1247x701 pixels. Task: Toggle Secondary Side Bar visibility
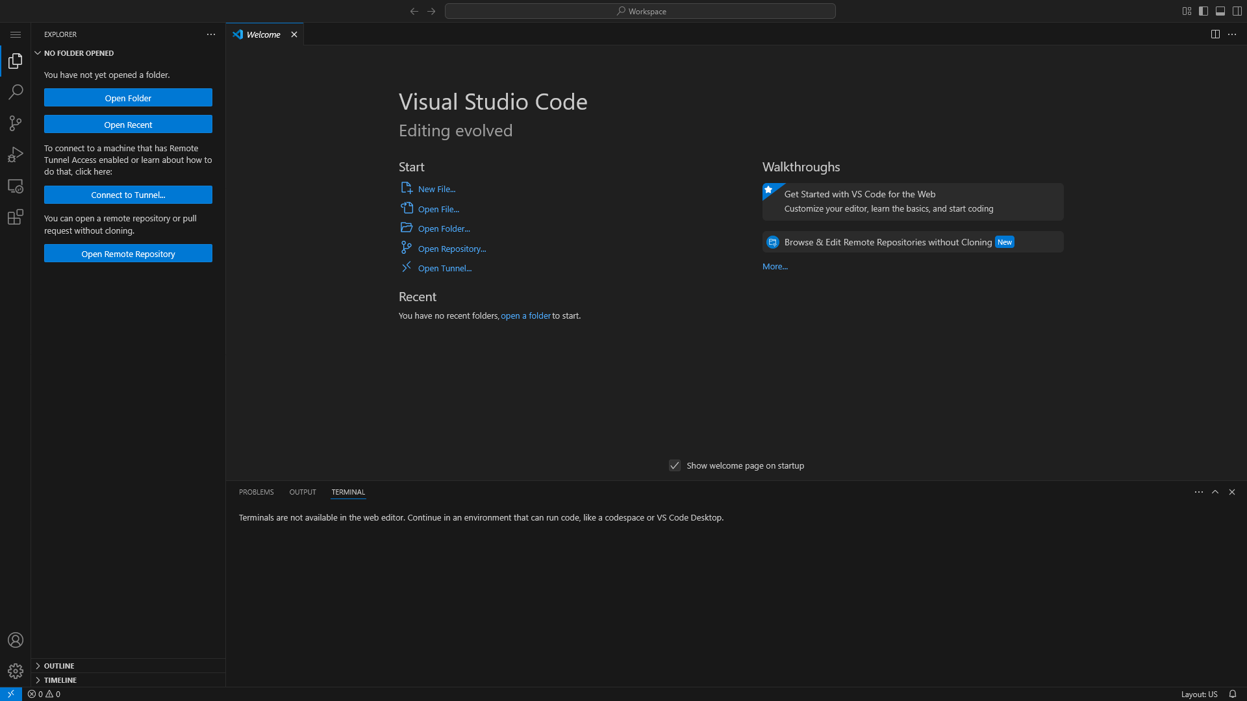pos(1237,11)
